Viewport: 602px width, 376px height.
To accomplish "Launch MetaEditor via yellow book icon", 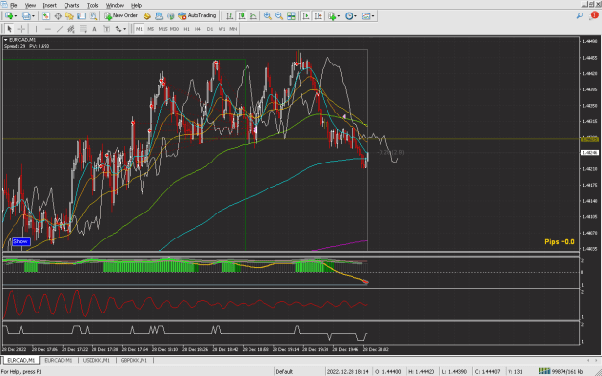I will tap(146, 16).
